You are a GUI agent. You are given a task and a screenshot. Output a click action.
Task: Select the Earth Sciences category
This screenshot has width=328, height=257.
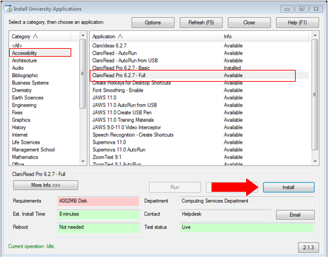point(28,98)
